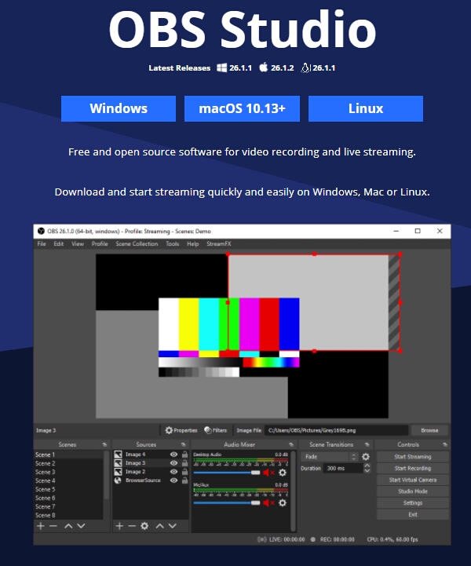Open the Scene Collection menu

point(137,243)
